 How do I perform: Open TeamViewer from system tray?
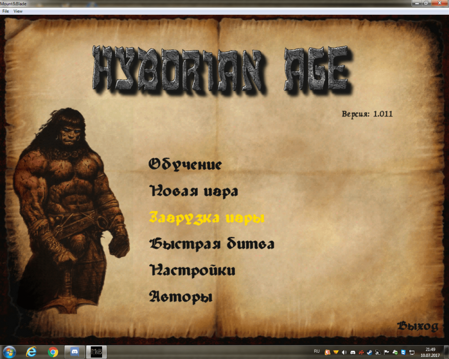point(403,352)
